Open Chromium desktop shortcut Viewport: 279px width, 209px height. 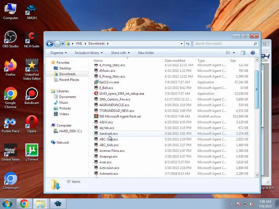tap(11, 181)
